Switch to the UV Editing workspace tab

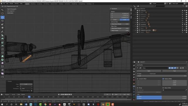click(46, 4)
